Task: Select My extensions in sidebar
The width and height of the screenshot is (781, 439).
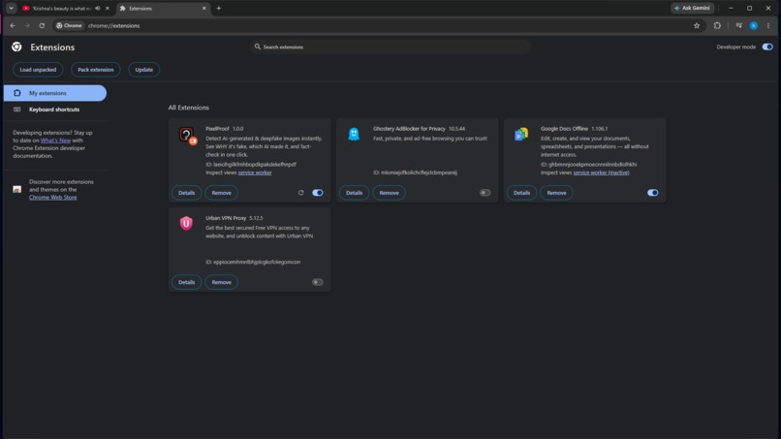Action: click(x=55, y=93)
